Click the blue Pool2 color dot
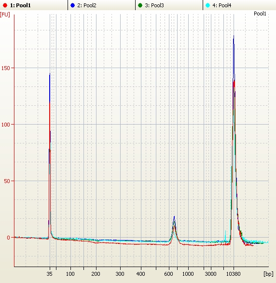Screen dimensions: 276x283 click(72, 5)
